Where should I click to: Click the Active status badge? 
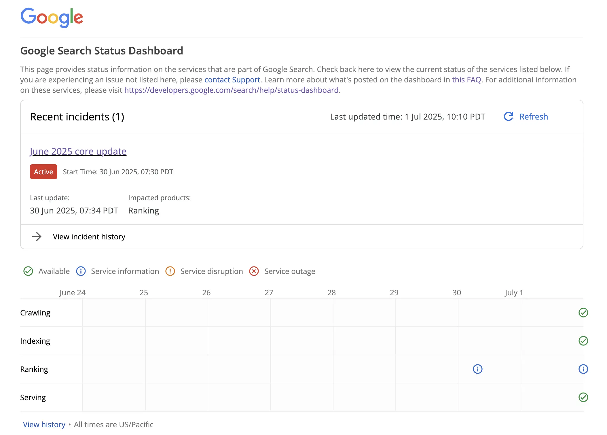[x=43, y=171]
